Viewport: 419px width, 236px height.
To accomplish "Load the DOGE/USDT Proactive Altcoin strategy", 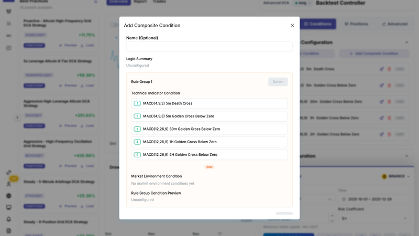I will coord(87,45).
